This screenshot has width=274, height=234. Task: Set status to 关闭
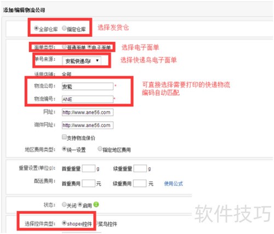click(x=64, y=204)
